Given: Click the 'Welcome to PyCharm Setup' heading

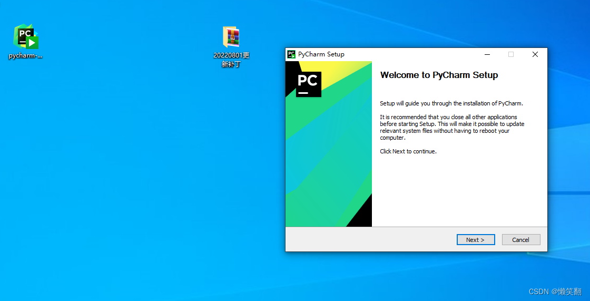Looking at the screenshot, I should pyautogui.click(x=439, y=75).
